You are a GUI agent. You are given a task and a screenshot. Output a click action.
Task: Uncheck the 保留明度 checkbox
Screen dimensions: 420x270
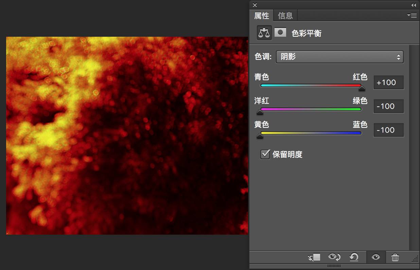265,154
